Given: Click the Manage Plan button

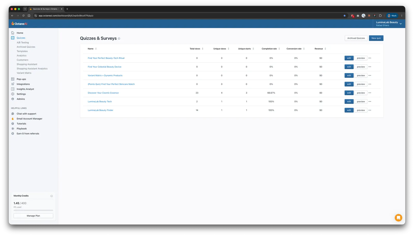Looking at the screenshot, I should coord(33,216).
